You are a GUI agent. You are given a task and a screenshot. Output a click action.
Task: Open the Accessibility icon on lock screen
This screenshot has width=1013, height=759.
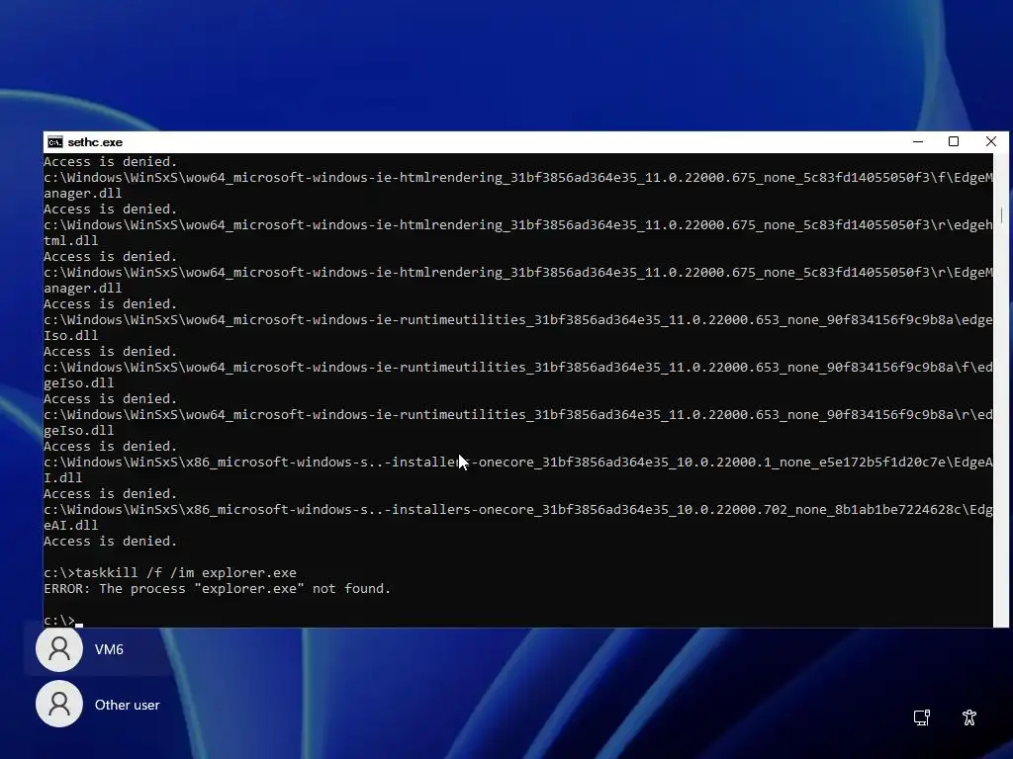pyautogui.click(x=969, y=717)
